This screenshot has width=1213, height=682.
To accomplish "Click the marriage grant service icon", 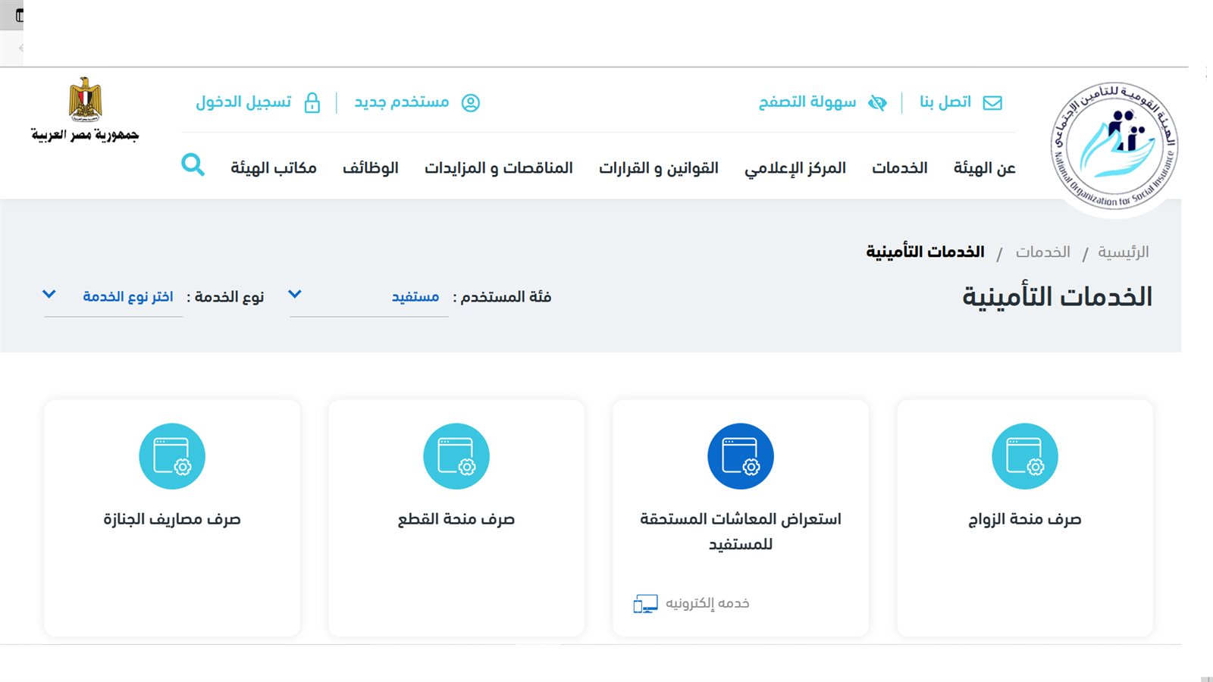I will (x=1026, y=455).
